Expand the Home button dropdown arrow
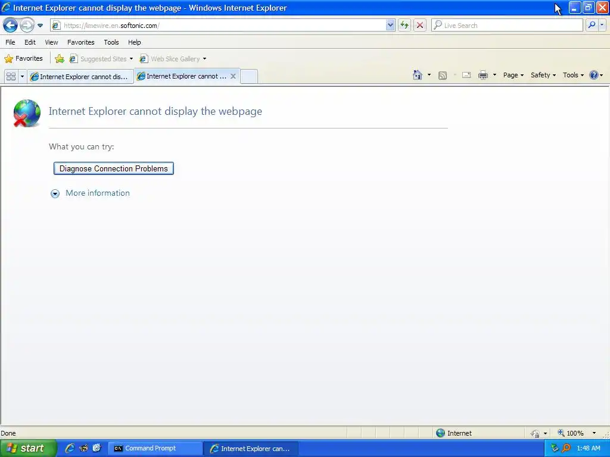The width and height of the screenshot is (610, 457). (x=429, y=75)
